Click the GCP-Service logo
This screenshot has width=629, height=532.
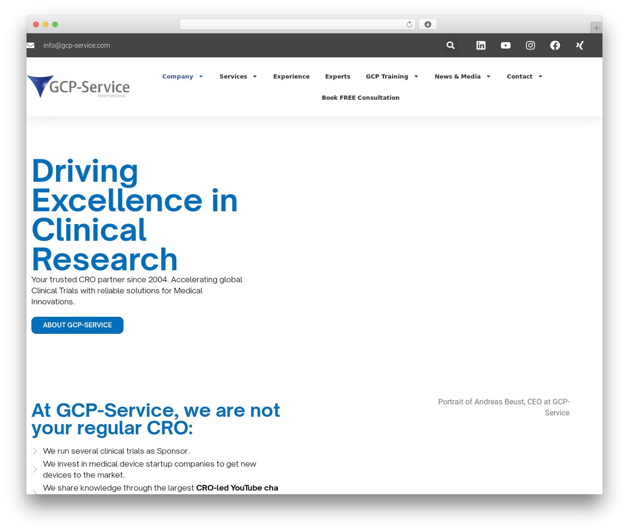pyautogui.click(x=79, y=86)
